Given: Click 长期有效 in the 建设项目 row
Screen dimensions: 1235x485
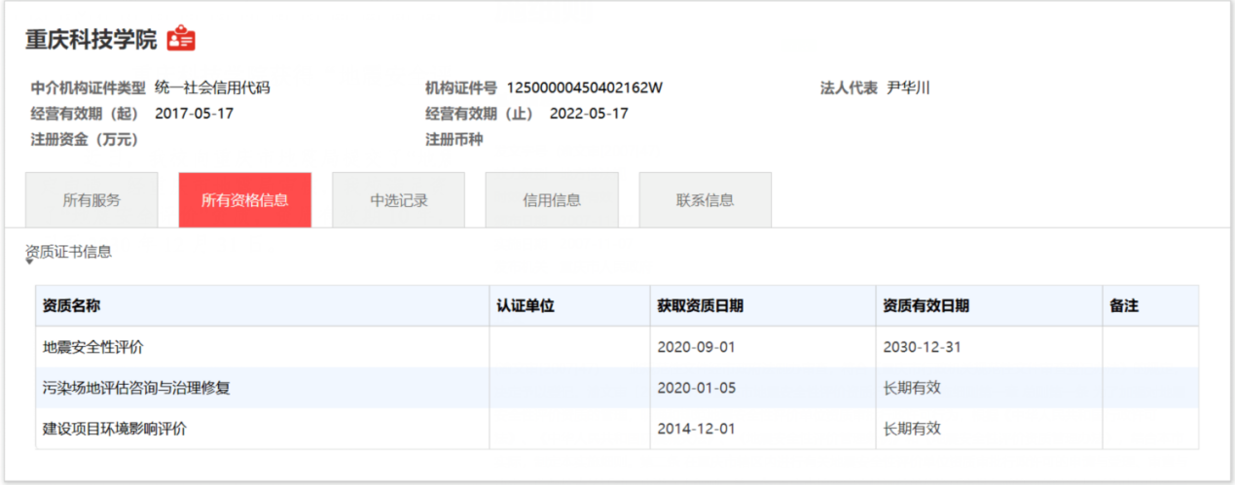Looking at the screenshot, I should click(x=912, y=429).
